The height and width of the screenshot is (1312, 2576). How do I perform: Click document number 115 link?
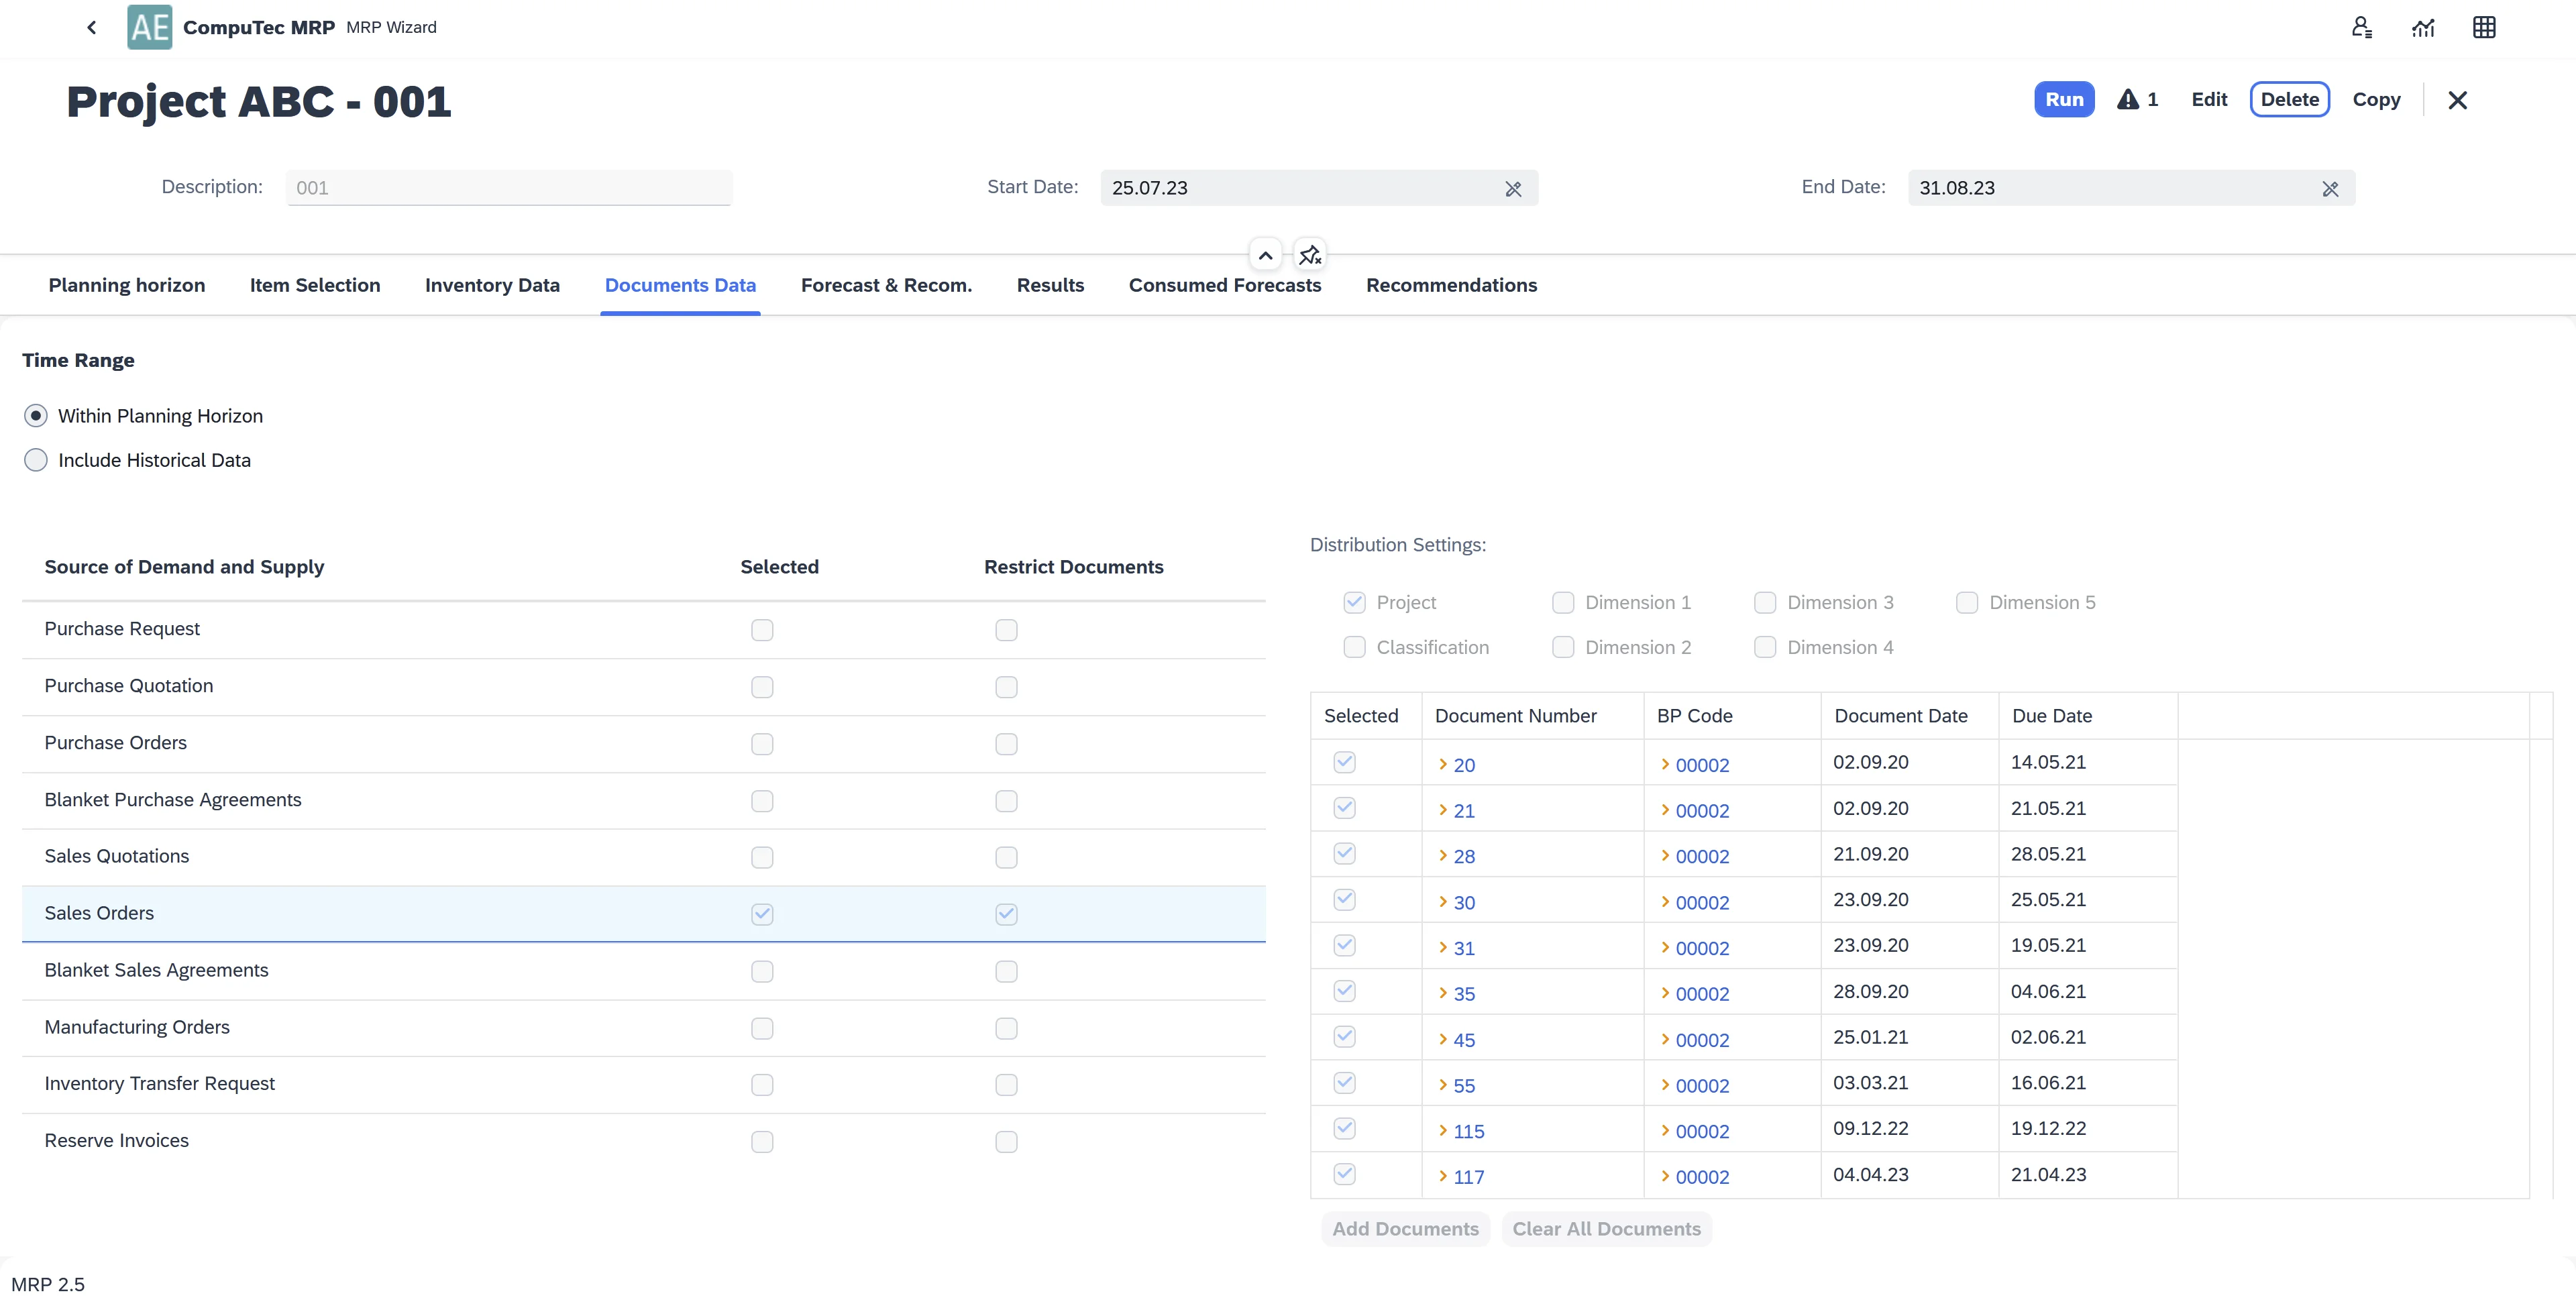pos(1469,1132)
